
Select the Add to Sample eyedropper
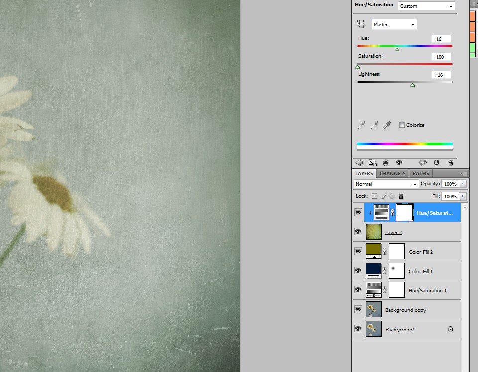tap(374, 125)
